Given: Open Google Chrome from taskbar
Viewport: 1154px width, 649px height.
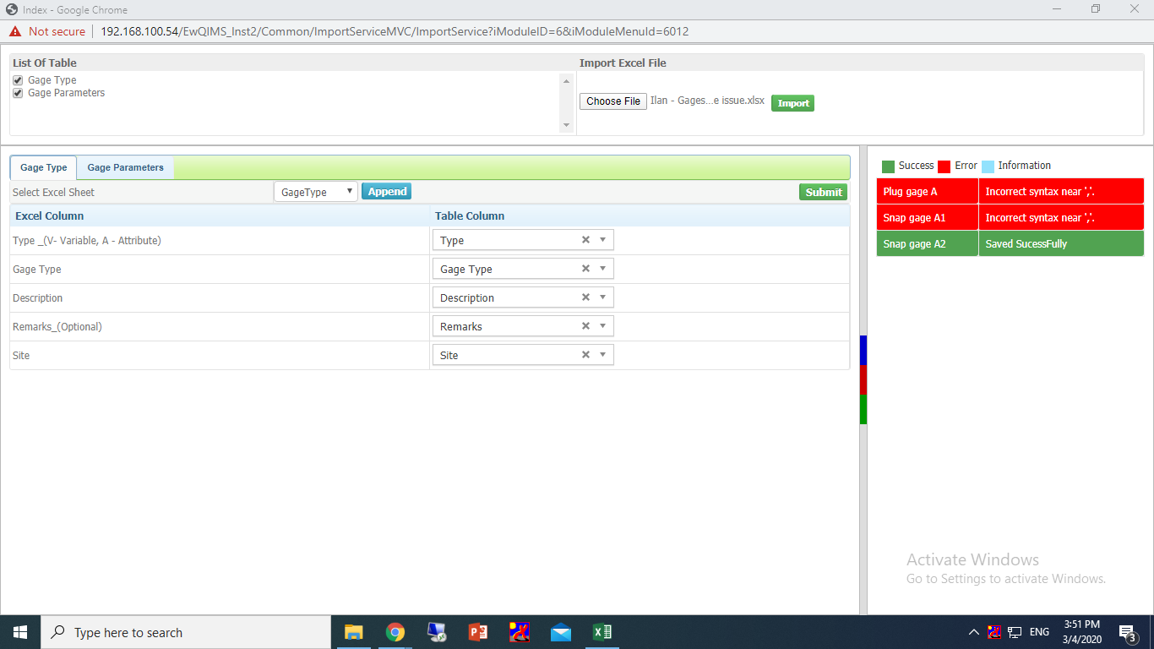Looking at the screenshot, I should pos(395,632).
